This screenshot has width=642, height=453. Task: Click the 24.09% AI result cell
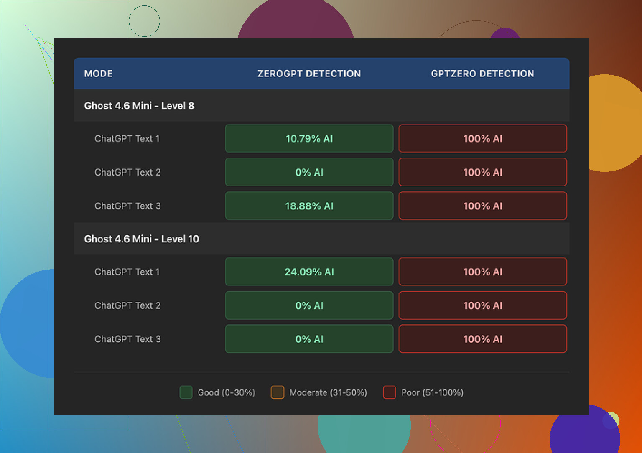[309, 272]
